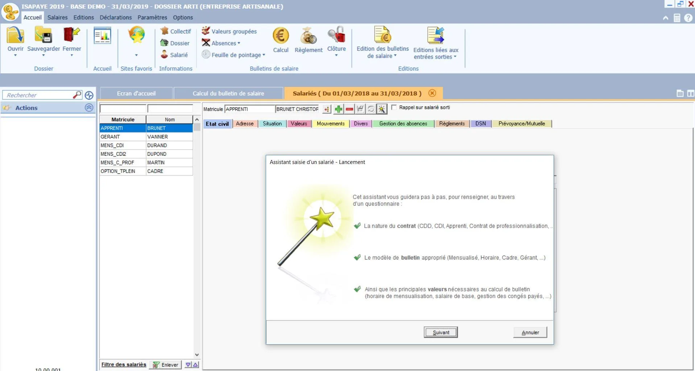Click the Calcul euro icon
695x371 pixels.
click(281, 35)
